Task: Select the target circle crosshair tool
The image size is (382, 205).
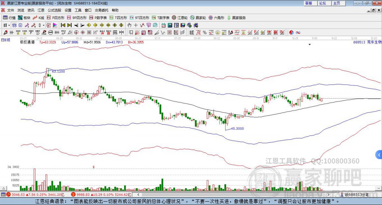Action: [x=76, y=32]
